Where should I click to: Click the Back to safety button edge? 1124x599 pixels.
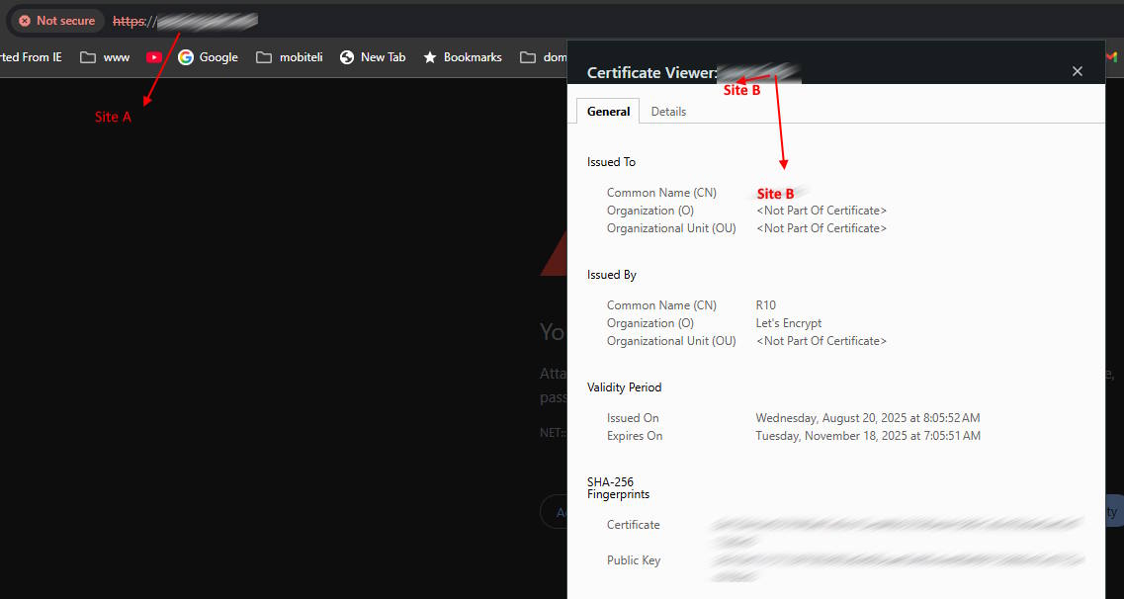coord(1113,512)
